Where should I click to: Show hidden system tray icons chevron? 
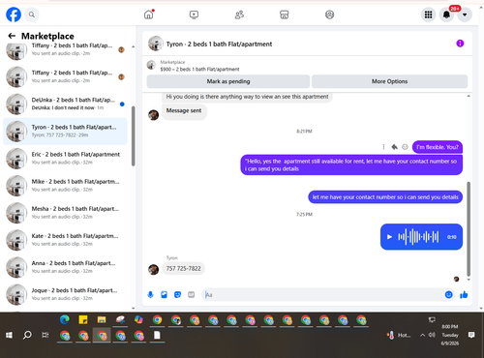point(422,335)
